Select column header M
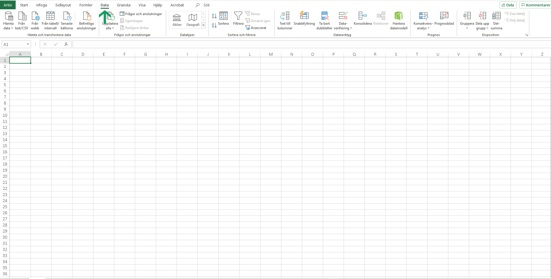 click(271, 54)
